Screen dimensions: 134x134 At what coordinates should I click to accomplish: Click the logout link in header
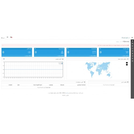3,38
